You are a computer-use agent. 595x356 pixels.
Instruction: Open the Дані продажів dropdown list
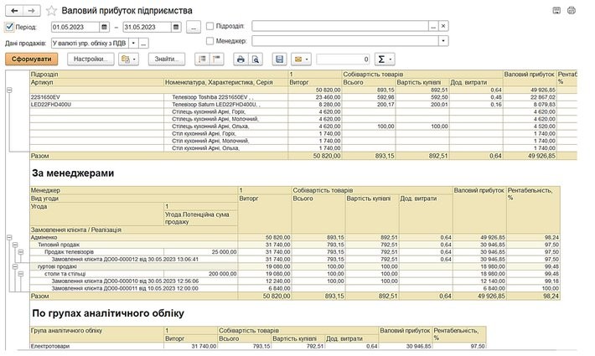click(x=132, y=42)
